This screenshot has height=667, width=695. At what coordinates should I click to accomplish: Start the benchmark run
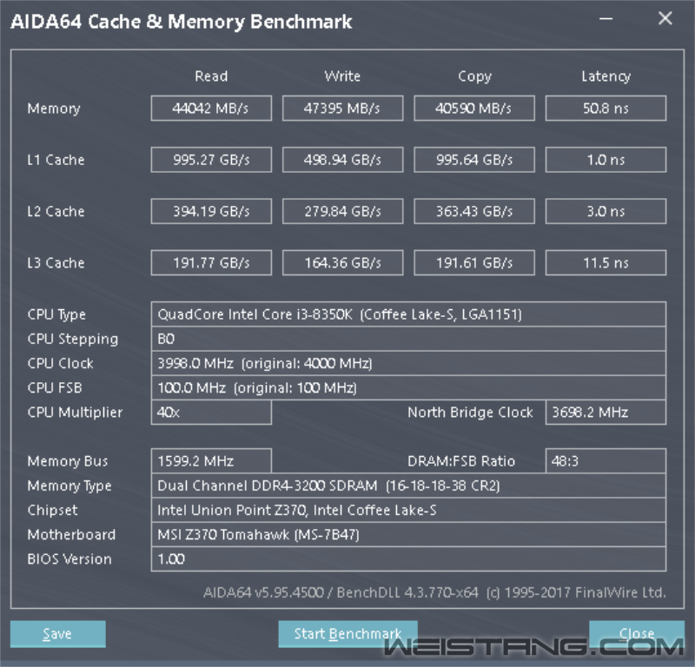point(348,634)
